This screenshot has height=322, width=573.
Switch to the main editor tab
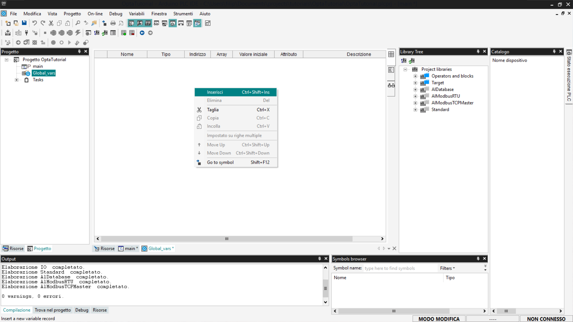point(128,249)
